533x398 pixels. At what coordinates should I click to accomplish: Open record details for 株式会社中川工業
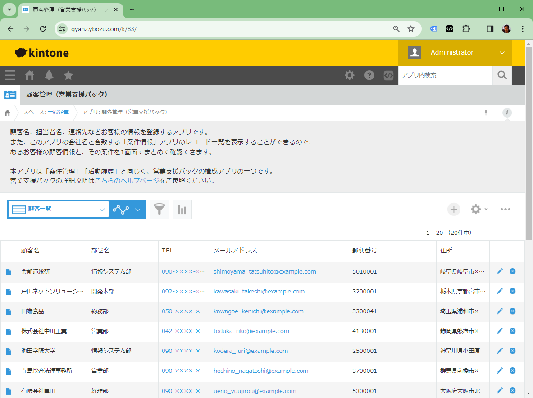(8, 331)
